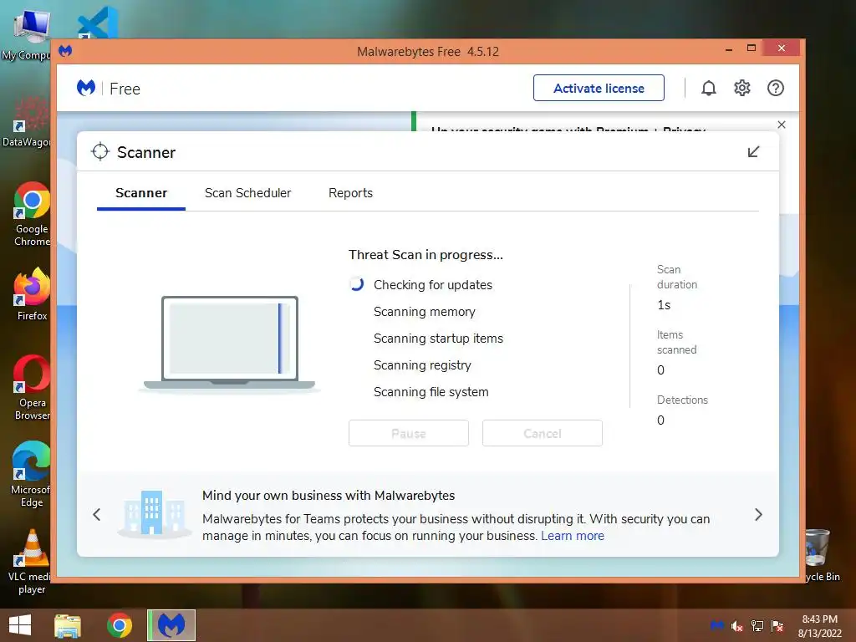Click the 'Detections' label
The height and width of the screenshot is (642, 856).
(x=682, y=400)
